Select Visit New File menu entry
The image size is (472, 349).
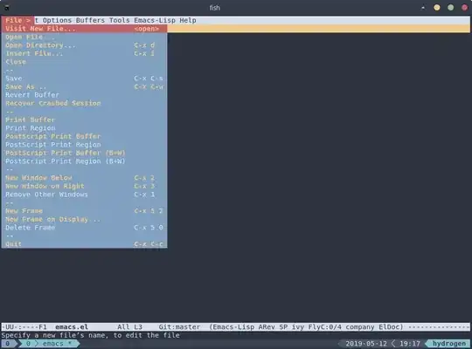[84, 29]
